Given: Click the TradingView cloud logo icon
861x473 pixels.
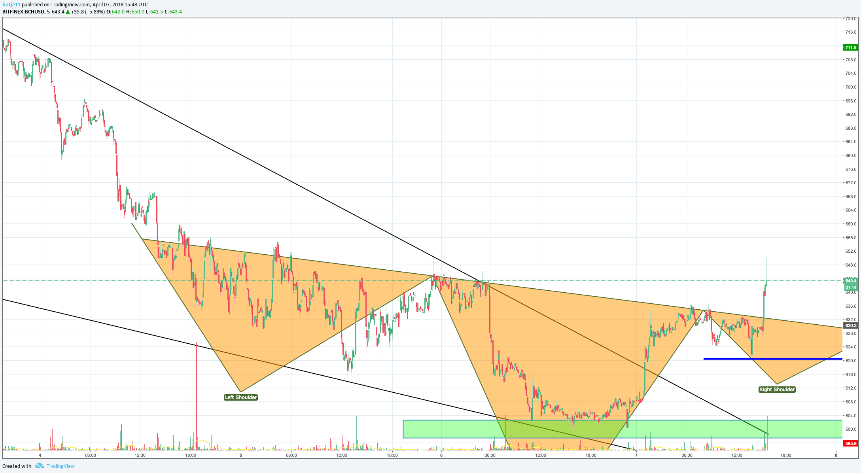Looking at the screenshot, I should (39, 466).
